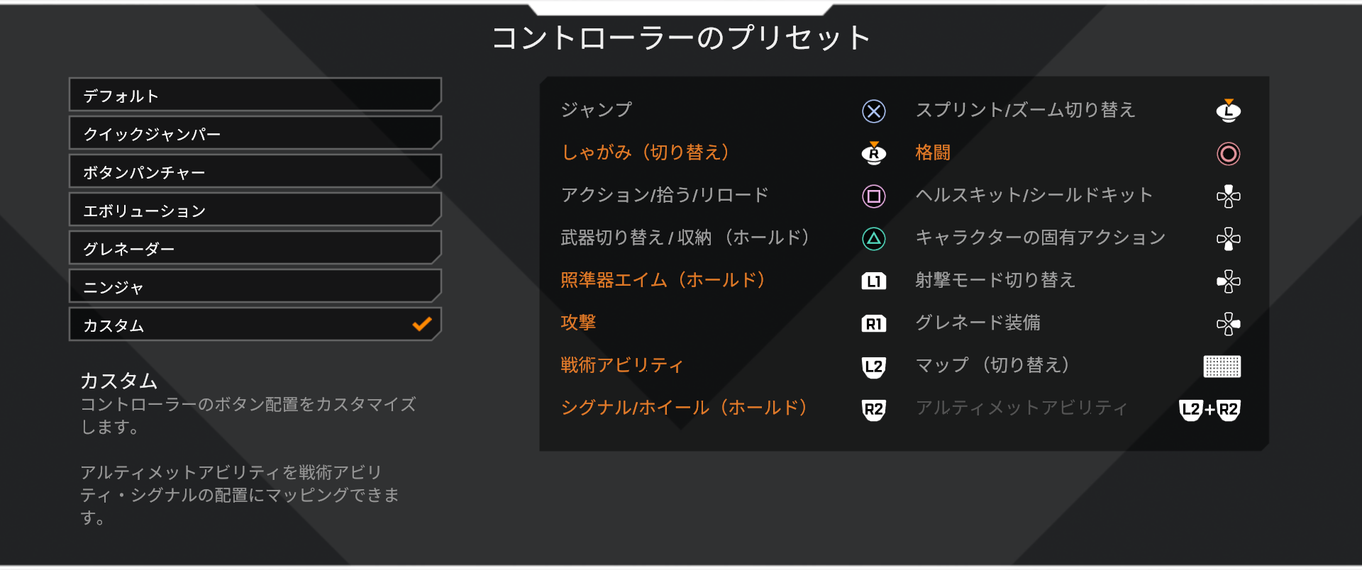
Task: Click the Square button icon for アクション/拾う/リロード
Action: [873, 196]
